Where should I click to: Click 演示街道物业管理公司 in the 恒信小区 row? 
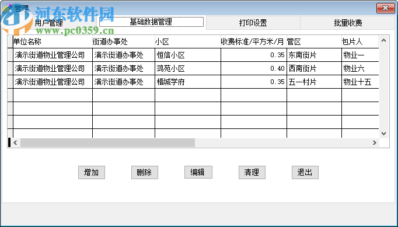[x=53, y=55]
